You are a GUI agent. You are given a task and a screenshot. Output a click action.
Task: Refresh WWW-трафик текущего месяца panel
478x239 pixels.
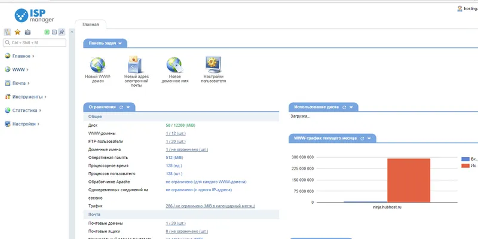362,139
